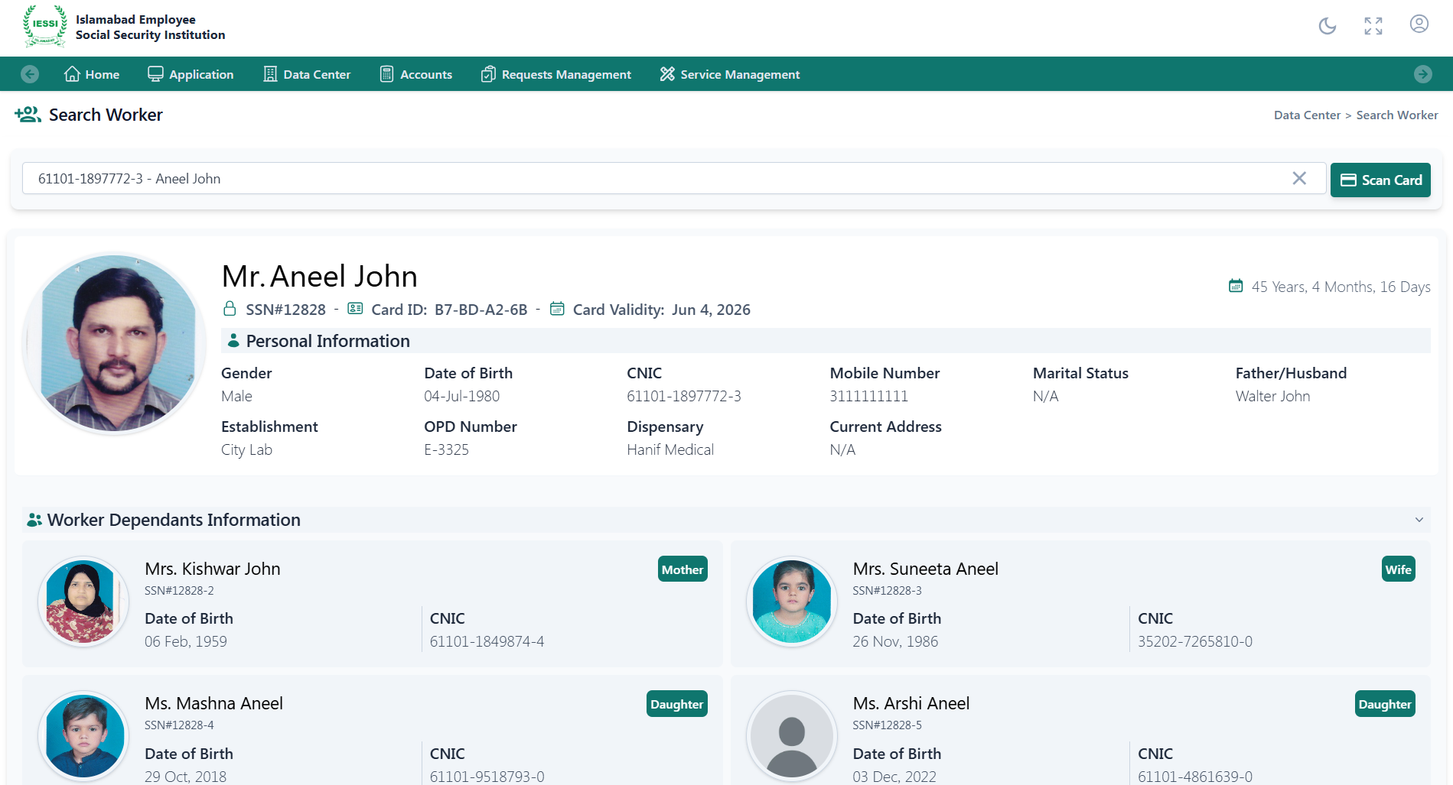
Task: Expand the Data Center menu
Action: 307,74
